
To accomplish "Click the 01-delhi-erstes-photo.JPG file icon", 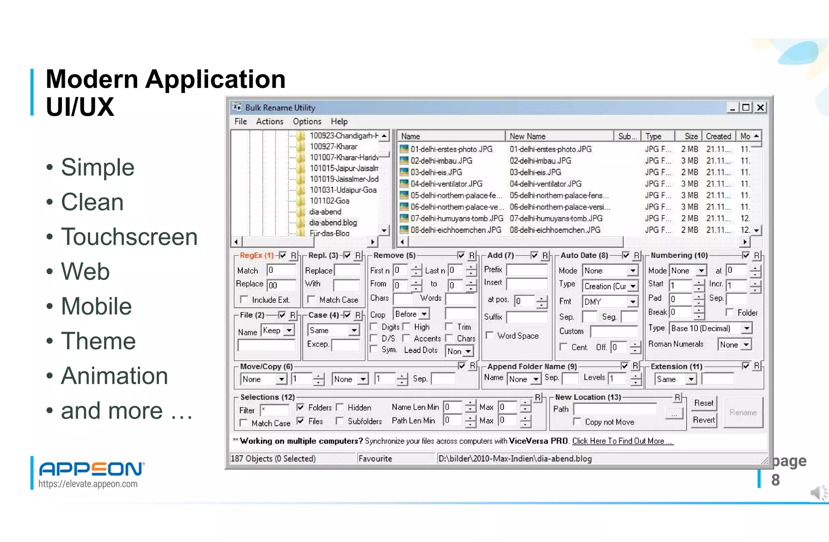I will point(404,149).
